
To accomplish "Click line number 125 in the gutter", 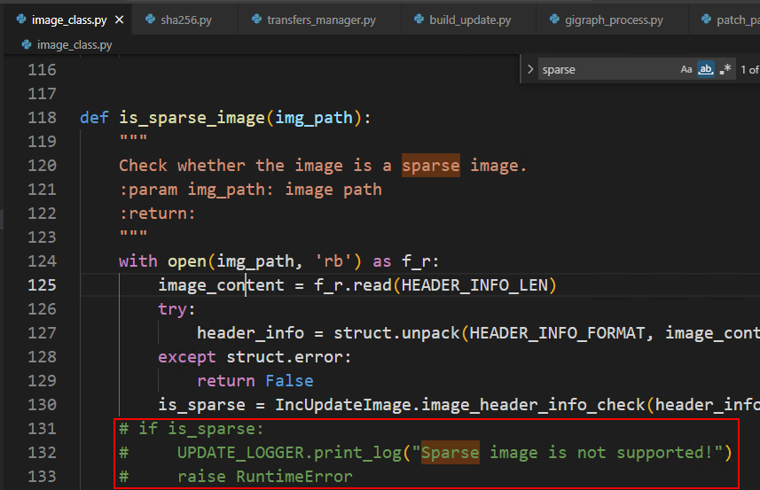I will (43, 285).
